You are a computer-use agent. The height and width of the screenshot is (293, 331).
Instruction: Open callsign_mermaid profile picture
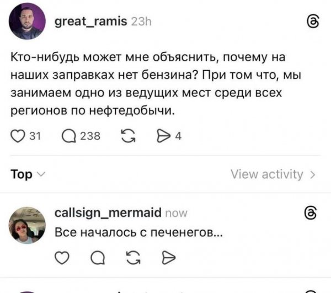click(27, 226)
